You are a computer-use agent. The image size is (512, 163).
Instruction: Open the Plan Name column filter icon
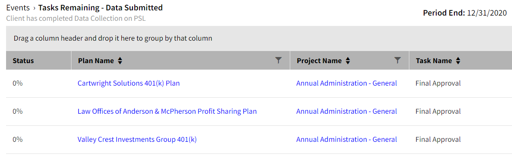(278, 60)
